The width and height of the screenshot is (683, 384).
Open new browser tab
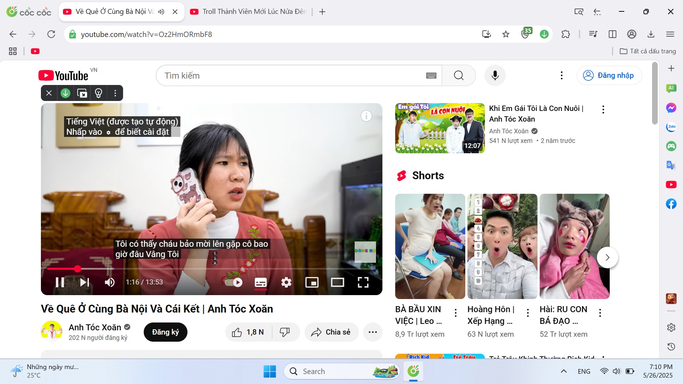(x=322, y=12)
